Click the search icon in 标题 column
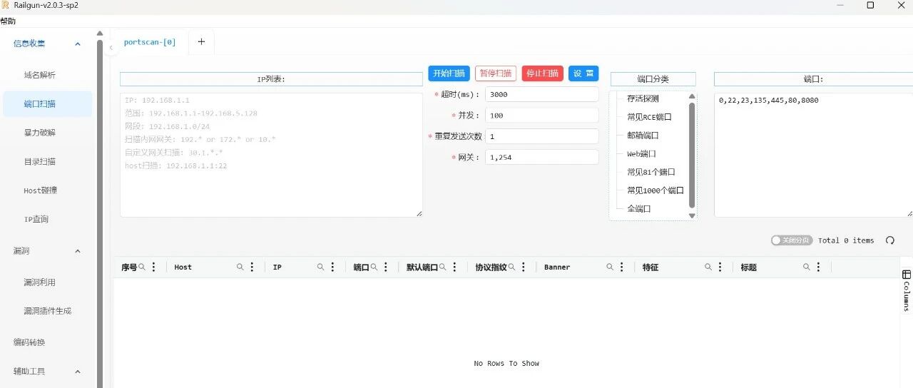This screenshot has width=913, height=388. [807, 267]
